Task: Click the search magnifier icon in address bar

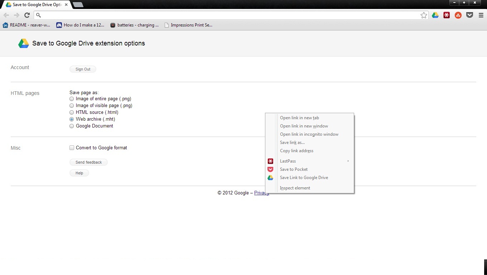Action: tap(39, 15)
